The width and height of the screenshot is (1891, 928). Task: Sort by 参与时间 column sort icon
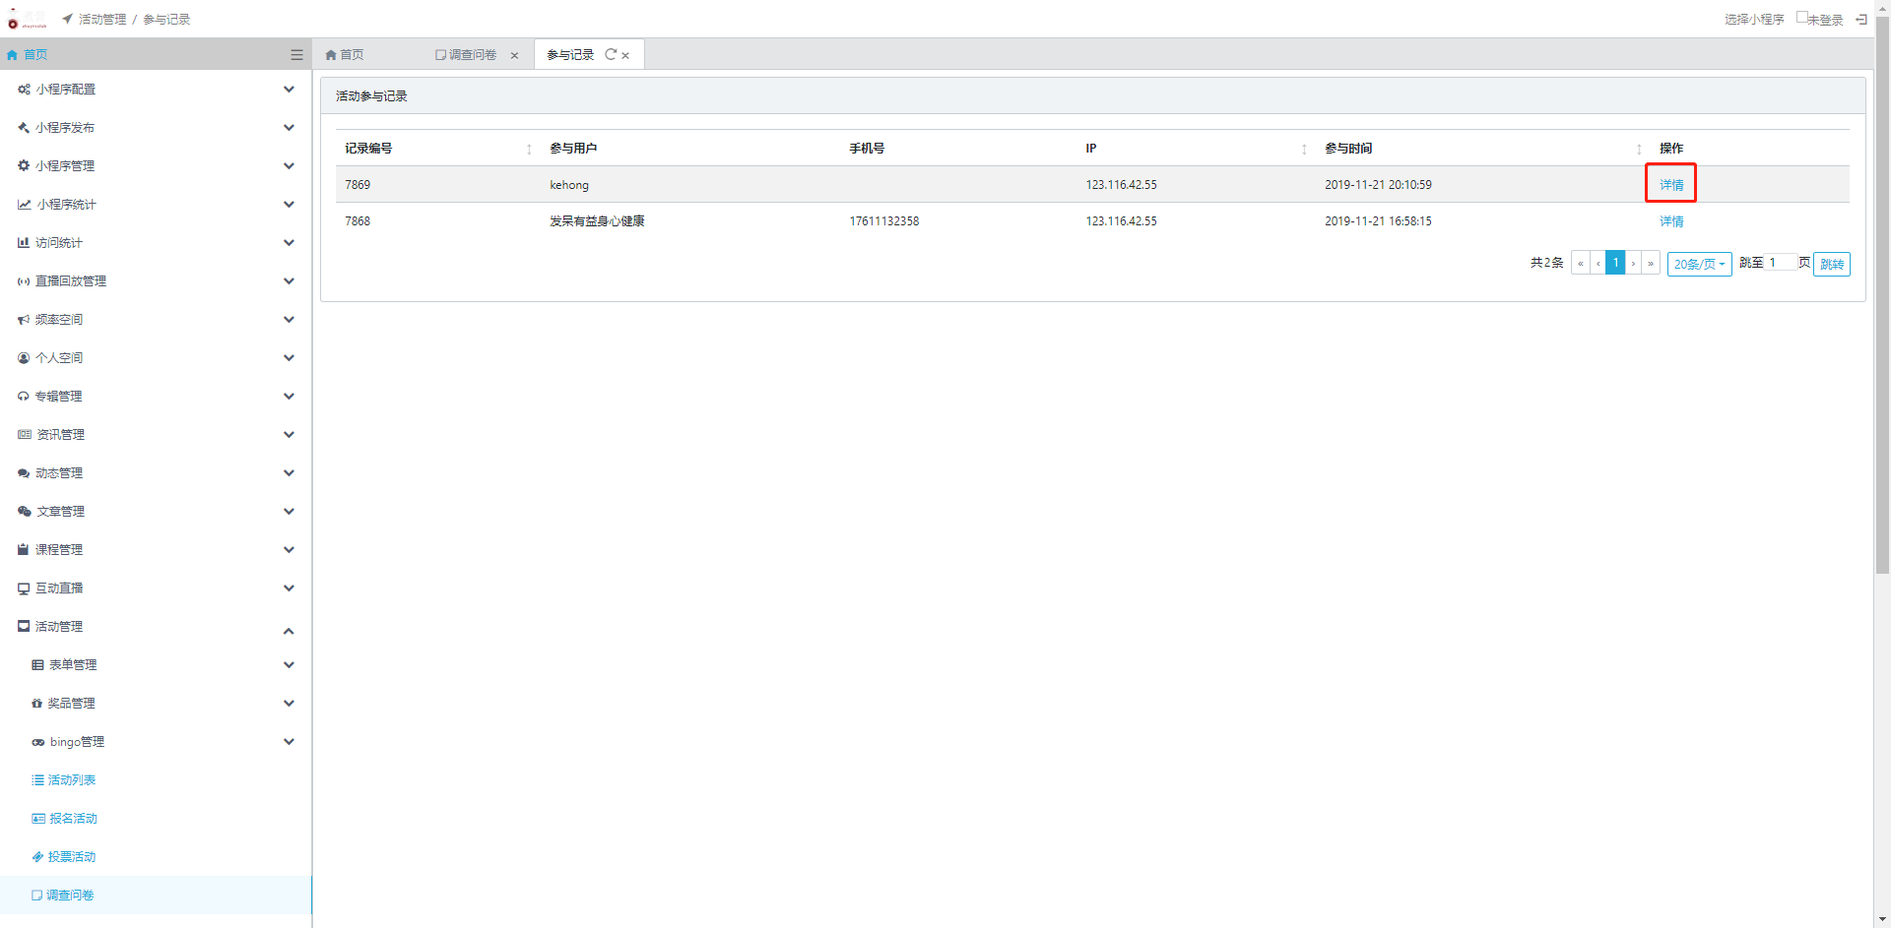tap(1639, 150)
